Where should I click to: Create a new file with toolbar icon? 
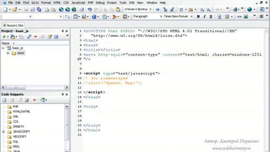(5, 9)
